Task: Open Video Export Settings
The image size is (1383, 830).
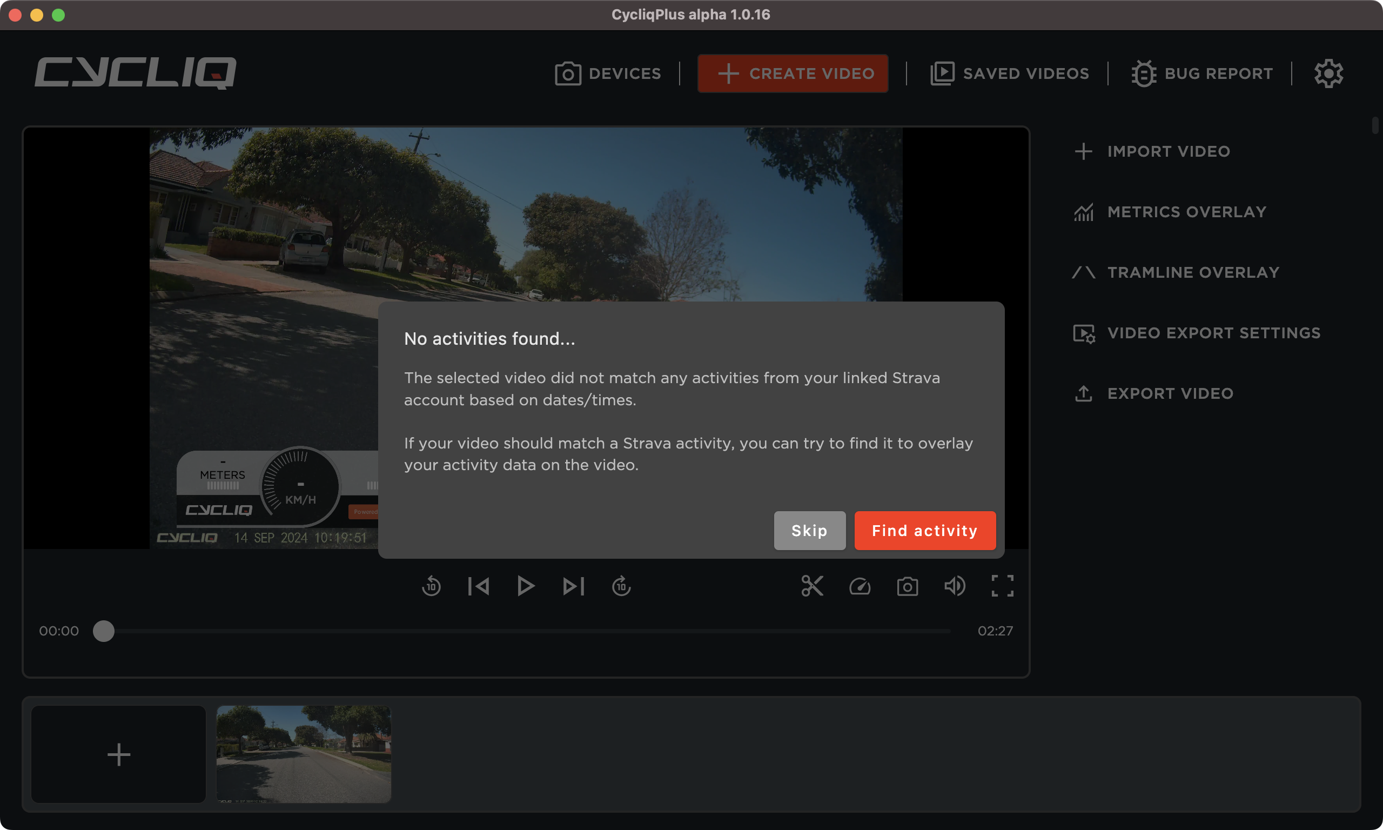Action: click(x=1197, y=333)
